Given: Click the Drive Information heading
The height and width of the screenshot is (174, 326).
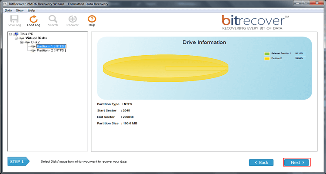Looking at the screenshot, I should point(204,42).
